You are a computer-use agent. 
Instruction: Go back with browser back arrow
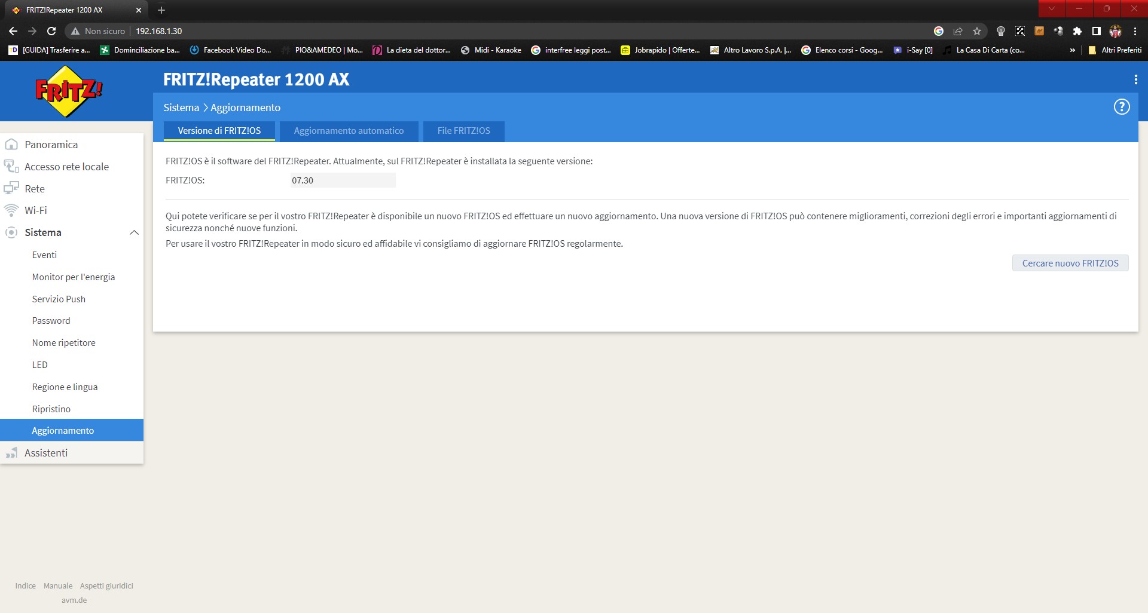click(13, 31)
